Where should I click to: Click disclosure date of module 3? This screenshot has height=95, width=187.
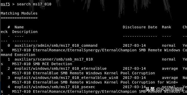tap(134, 78)
